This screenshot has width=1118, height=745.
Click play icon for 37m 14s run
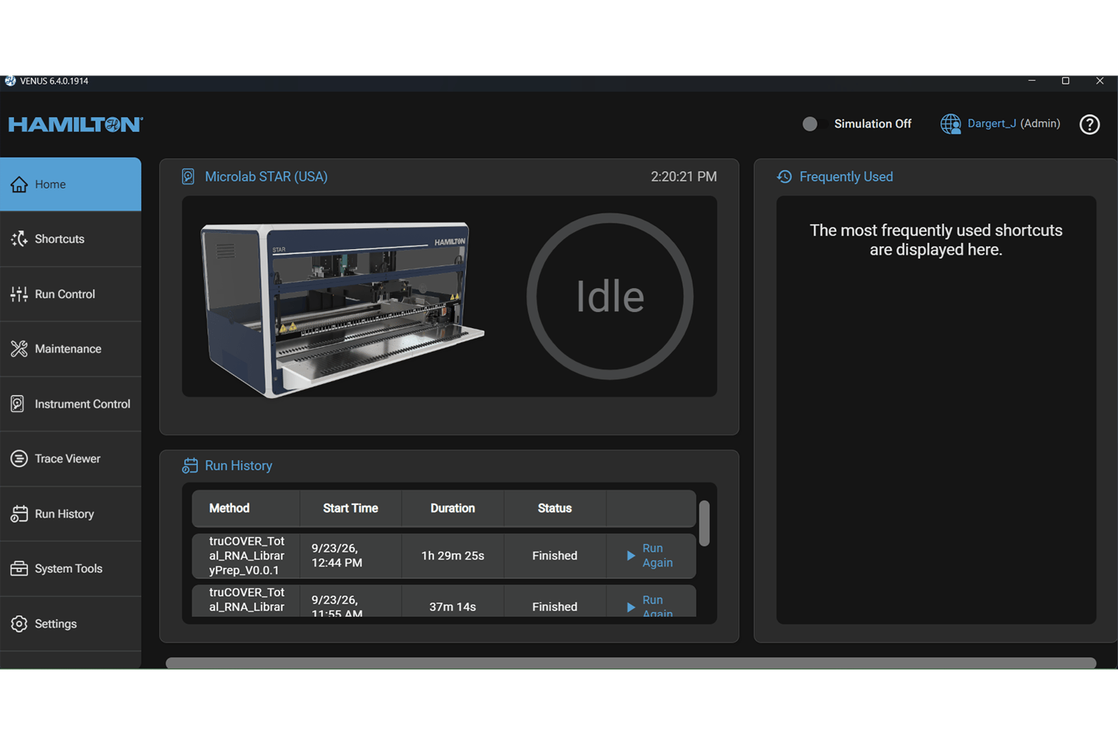pos(630,608)
